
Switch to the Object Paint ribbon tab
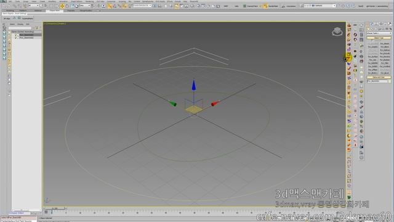55,10
